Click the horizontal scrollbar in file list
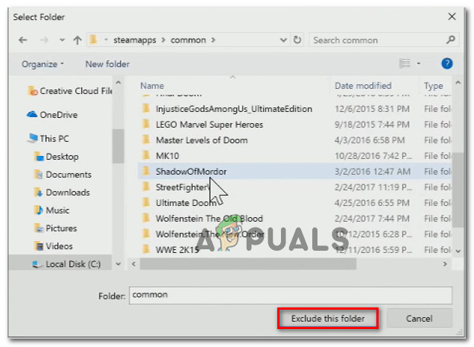 click(248, 263)
